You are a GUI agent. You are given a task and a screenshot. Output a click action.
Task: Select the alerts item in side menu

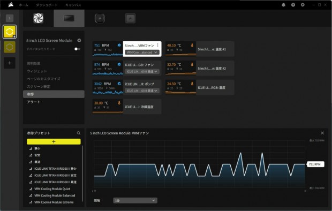coord(33,102)
